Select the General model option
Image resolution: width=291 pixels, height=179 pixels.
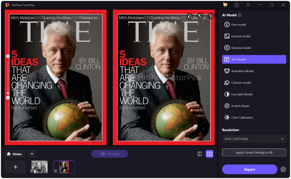pos(254,36)
